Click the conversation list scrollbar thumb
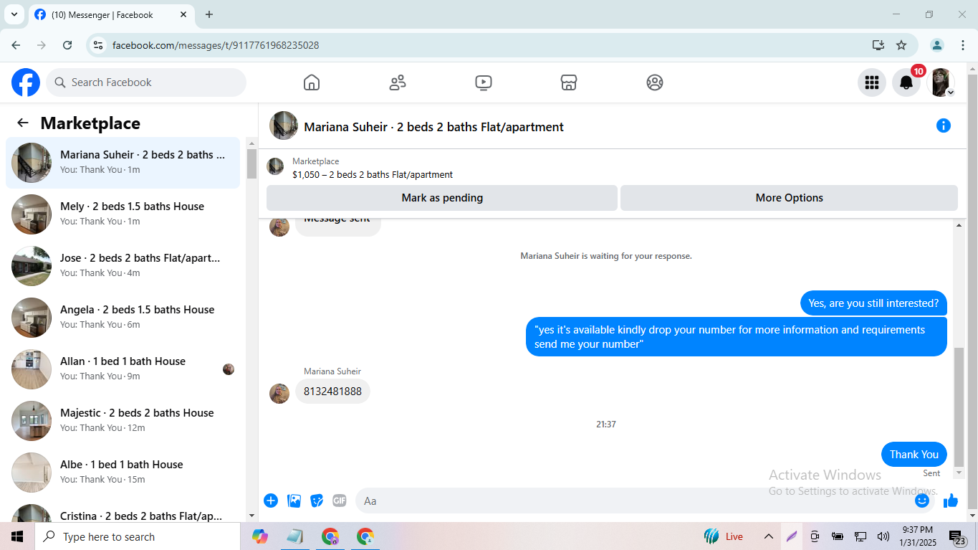Viewport: 978px width, 550px height. [x=251, y=163]
